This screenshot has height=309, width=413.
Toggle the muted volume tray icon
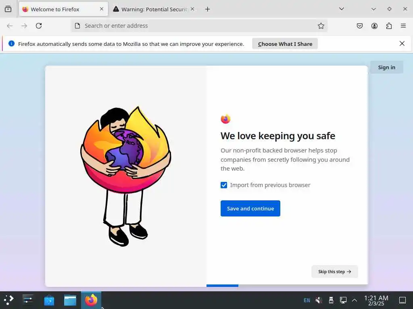(x=319, y=300)
